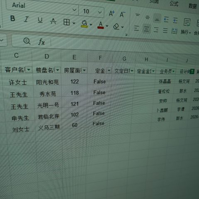Select column D header
Viewport: 199px width, 199px height.
47,56
